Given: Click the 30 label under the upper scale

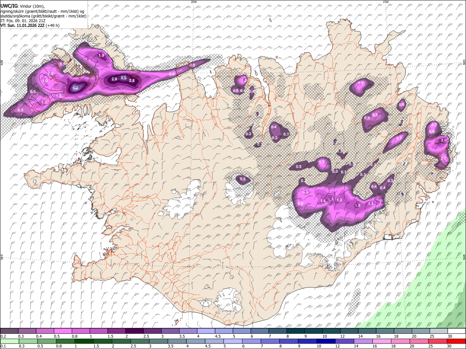Looking at the screenshot, I should point(450,336).
